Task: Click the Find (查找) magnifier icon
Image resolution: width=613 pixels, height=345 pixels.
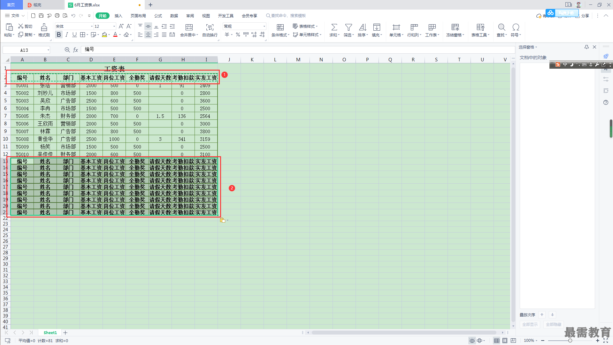Action: (x=502, y=27)
